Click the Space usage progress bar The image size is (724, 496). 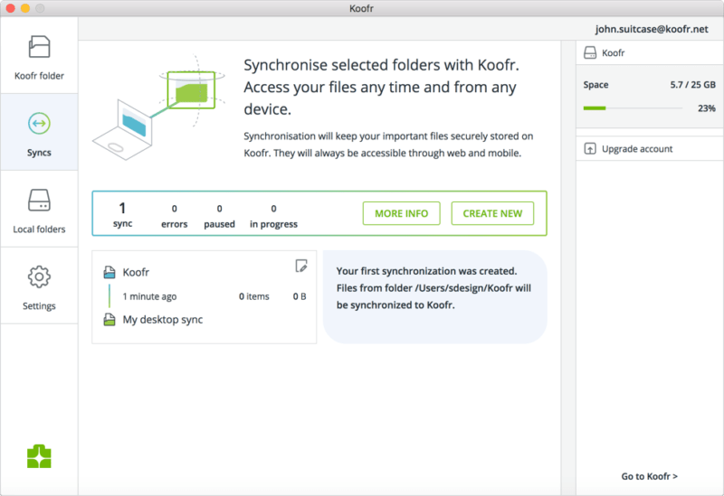633,108
